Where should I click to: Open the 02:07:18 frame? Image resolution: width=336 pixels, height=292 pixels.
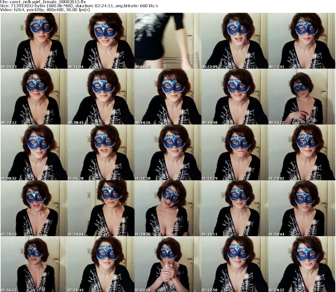coord(168,264)
